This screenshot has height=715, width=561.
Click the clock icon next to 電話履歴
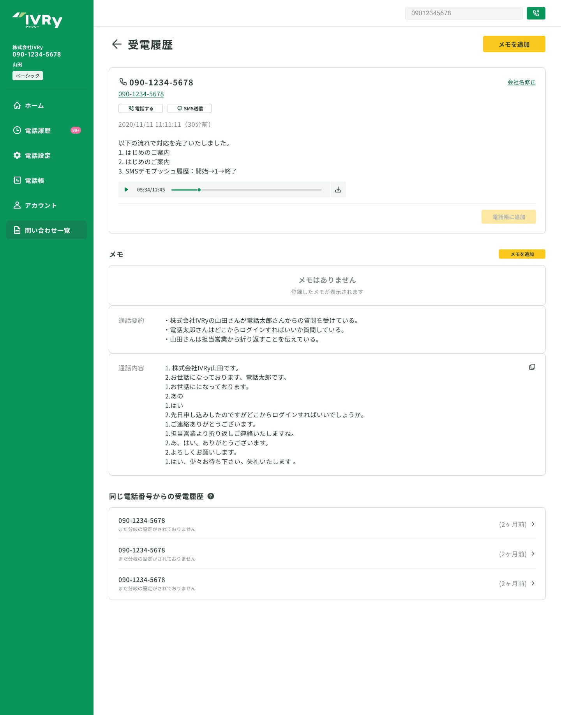coord(17,130)
